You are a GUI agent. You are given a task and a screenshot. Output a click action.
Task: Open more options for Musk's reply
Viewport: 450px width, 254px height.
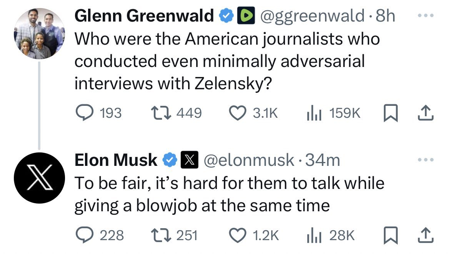tap(427, 159)
